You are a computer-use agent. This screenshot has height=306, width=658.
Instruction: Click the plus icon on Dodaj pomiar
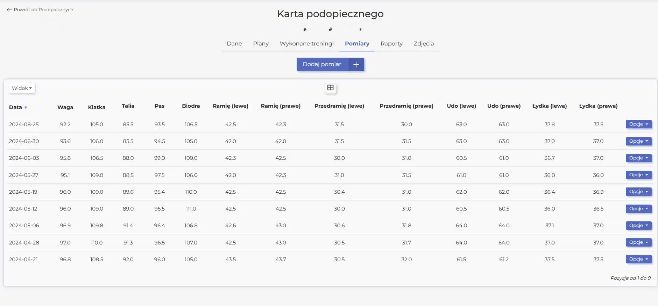356,65
